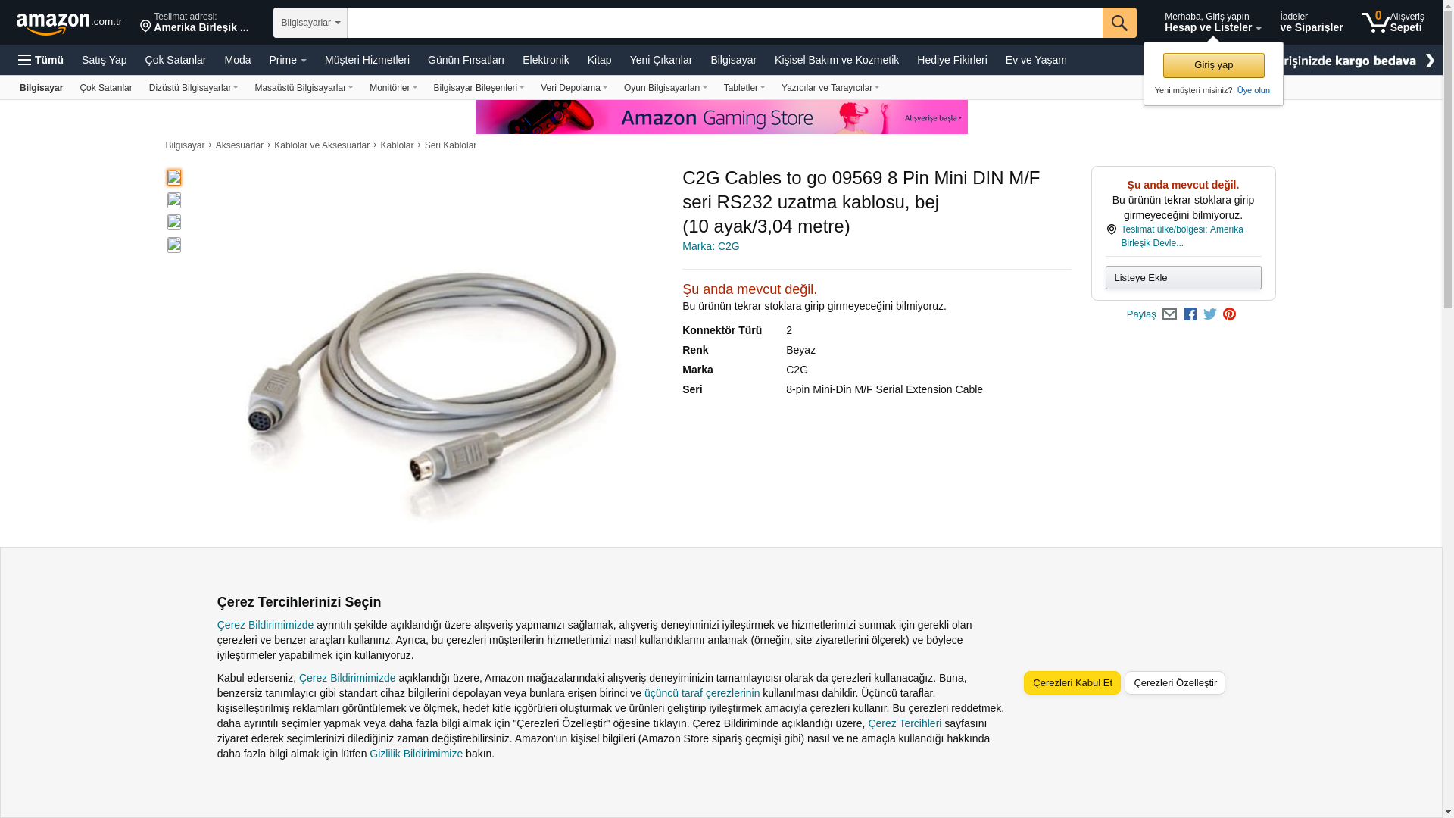Viewport: 1454px width, 818px height.
Task: Share the product on Facebook icon
Action: [1190, 314]
